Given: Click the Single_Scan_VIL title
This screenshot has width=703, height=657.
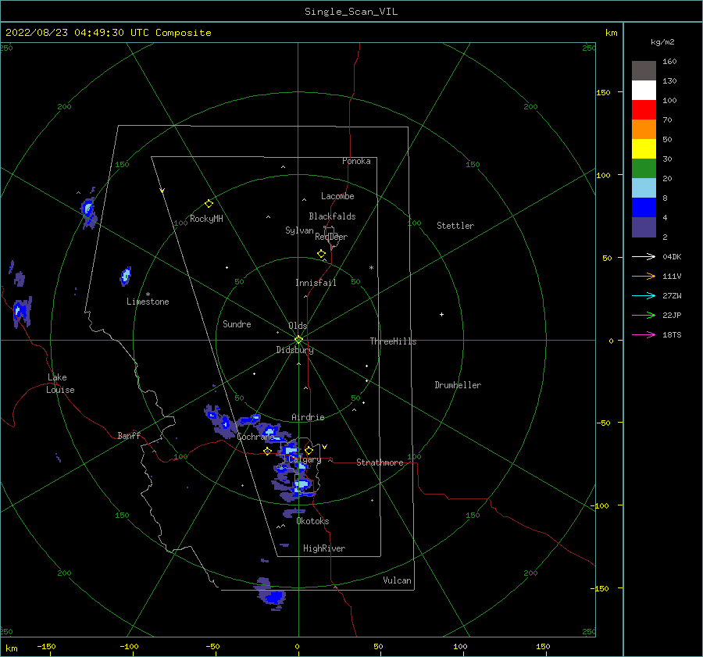Looking at the screenshot, I should tap(351, 12).
